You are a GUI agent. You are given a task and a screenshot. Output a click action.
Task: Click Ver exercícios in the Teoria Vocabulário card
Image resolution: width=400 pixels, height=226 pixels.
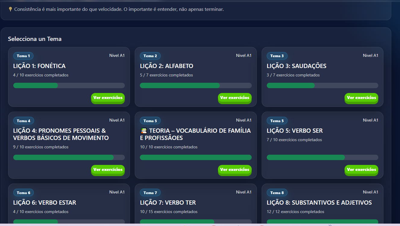click(235, 170)
